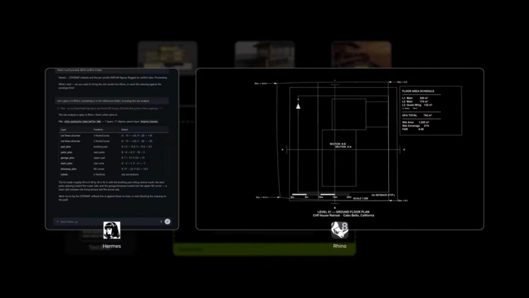Click the plus attach icon in Hermes input
529x298 pixels.
pyautogui.click(x=58, y=222)
